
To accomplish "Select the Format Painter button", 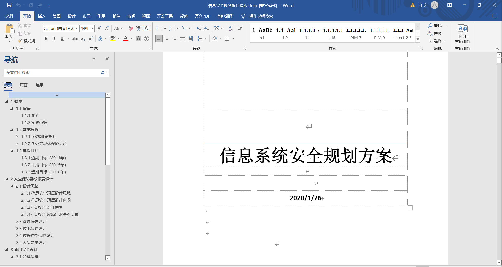I will click(x=27, y=41).
